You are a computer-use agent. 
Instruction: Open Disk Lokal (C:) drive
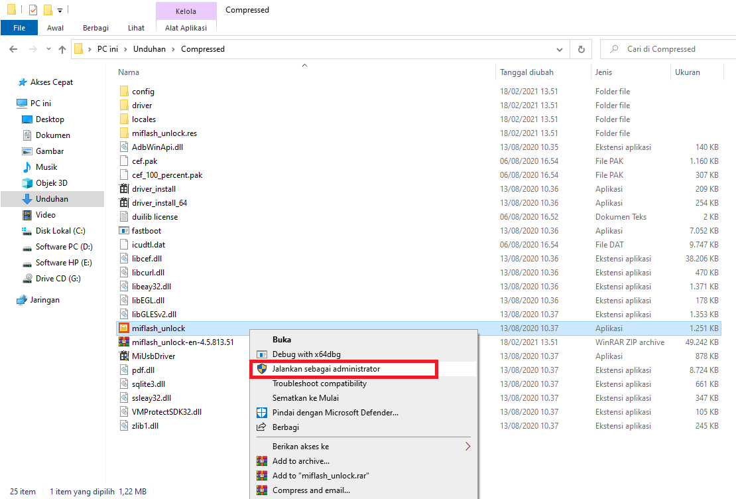pos(60,231)
